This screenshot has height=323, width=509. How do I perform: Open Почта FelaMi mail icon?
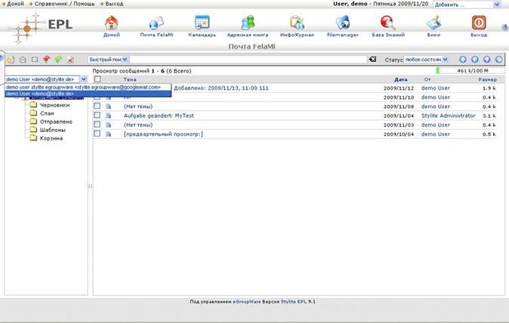click(x=156, y=23)
